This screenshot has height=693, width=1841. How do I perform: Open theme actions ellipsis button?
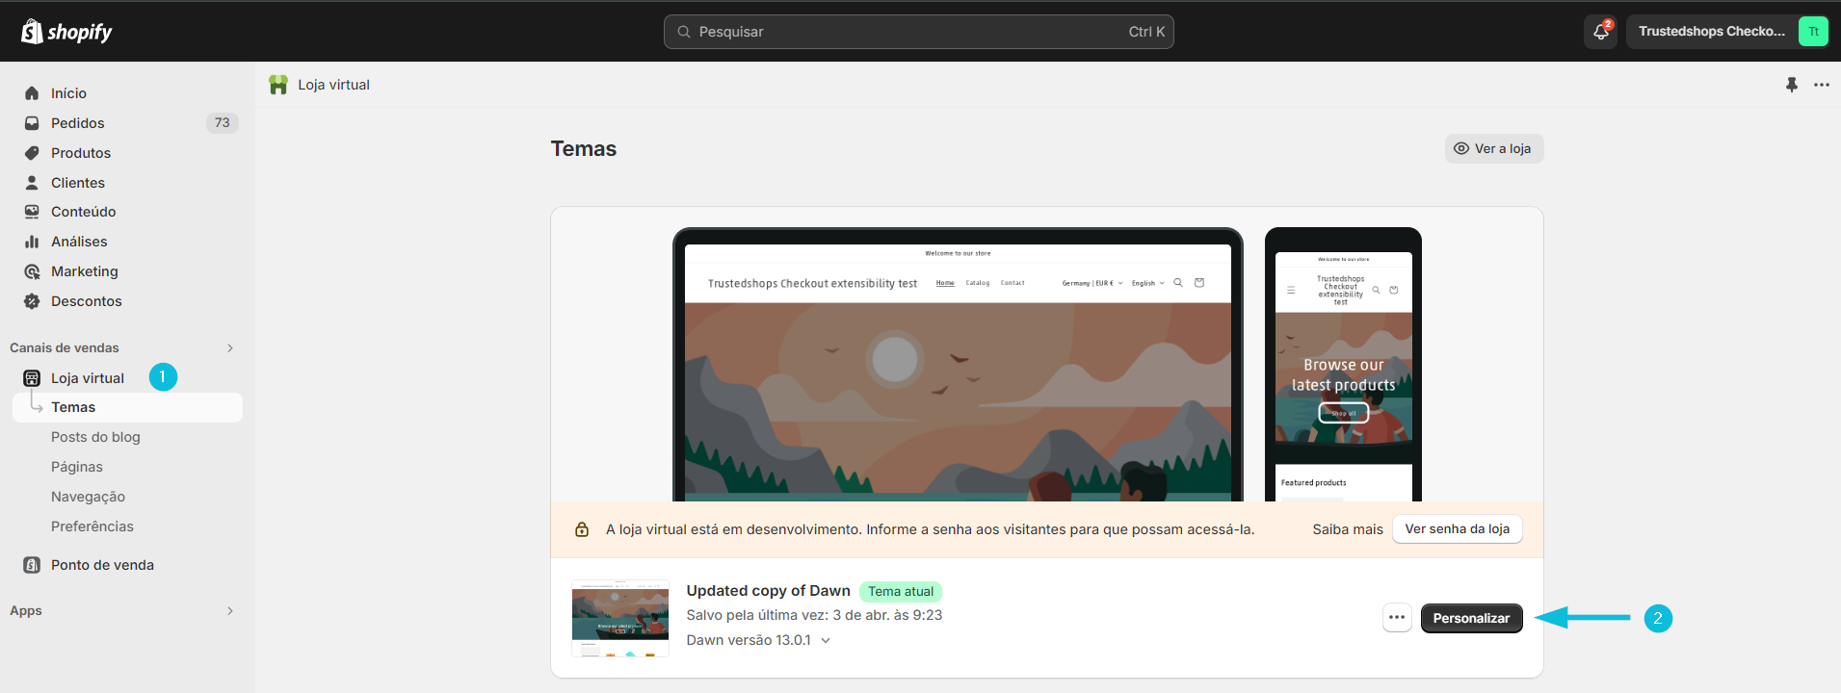click(1397, 618)
